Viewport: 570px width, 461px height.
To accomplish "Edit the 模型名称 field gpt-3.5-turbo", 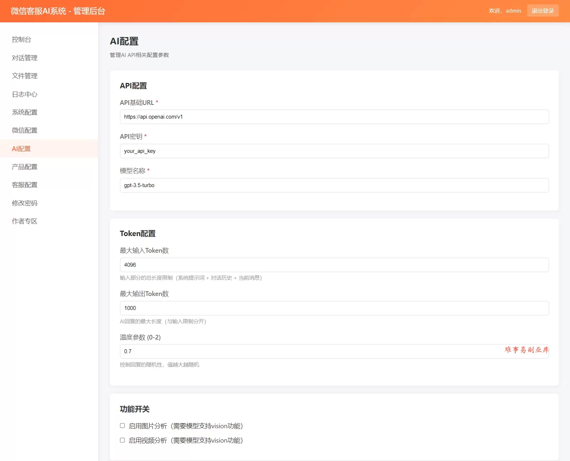I will (x=334, y=185).
